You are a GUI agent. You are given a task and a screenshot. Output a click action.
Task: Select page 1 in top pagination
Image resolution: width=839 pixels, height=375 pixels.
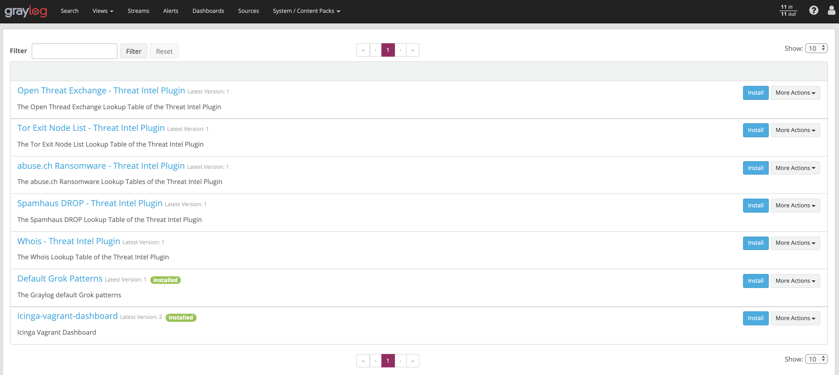click(x=388, y=50)
